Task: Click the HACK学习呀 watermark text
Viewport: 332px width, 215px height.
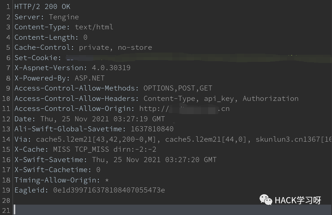Action: [298, 200]
